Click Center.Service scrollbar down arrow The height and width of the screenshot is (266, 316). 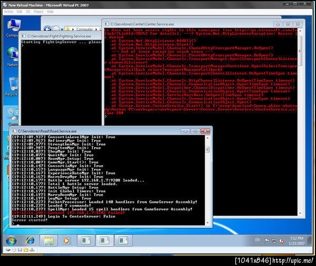300,213
